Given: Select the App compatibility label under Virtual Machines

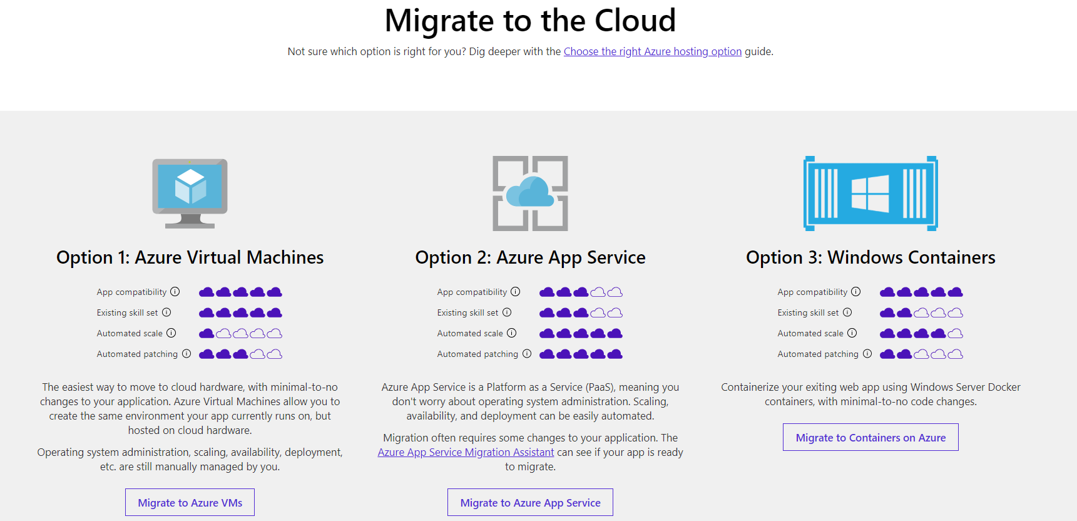Looking at the screenshot, I should click(131, 292).
